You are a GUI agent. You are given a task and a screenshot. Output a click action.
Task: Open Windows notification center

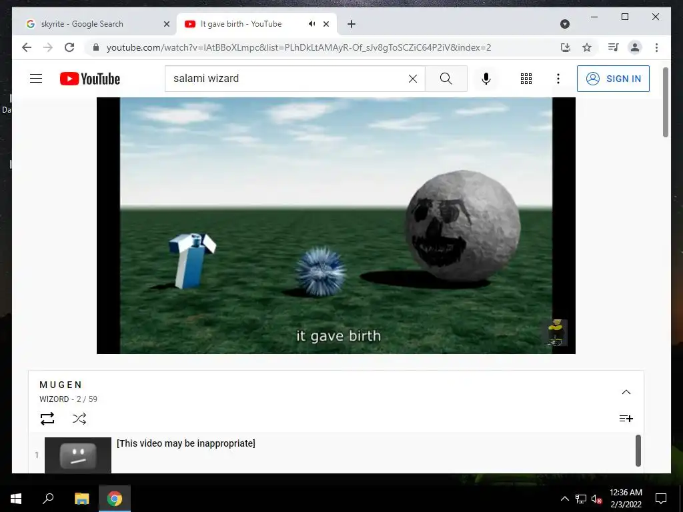pos(661,499)
